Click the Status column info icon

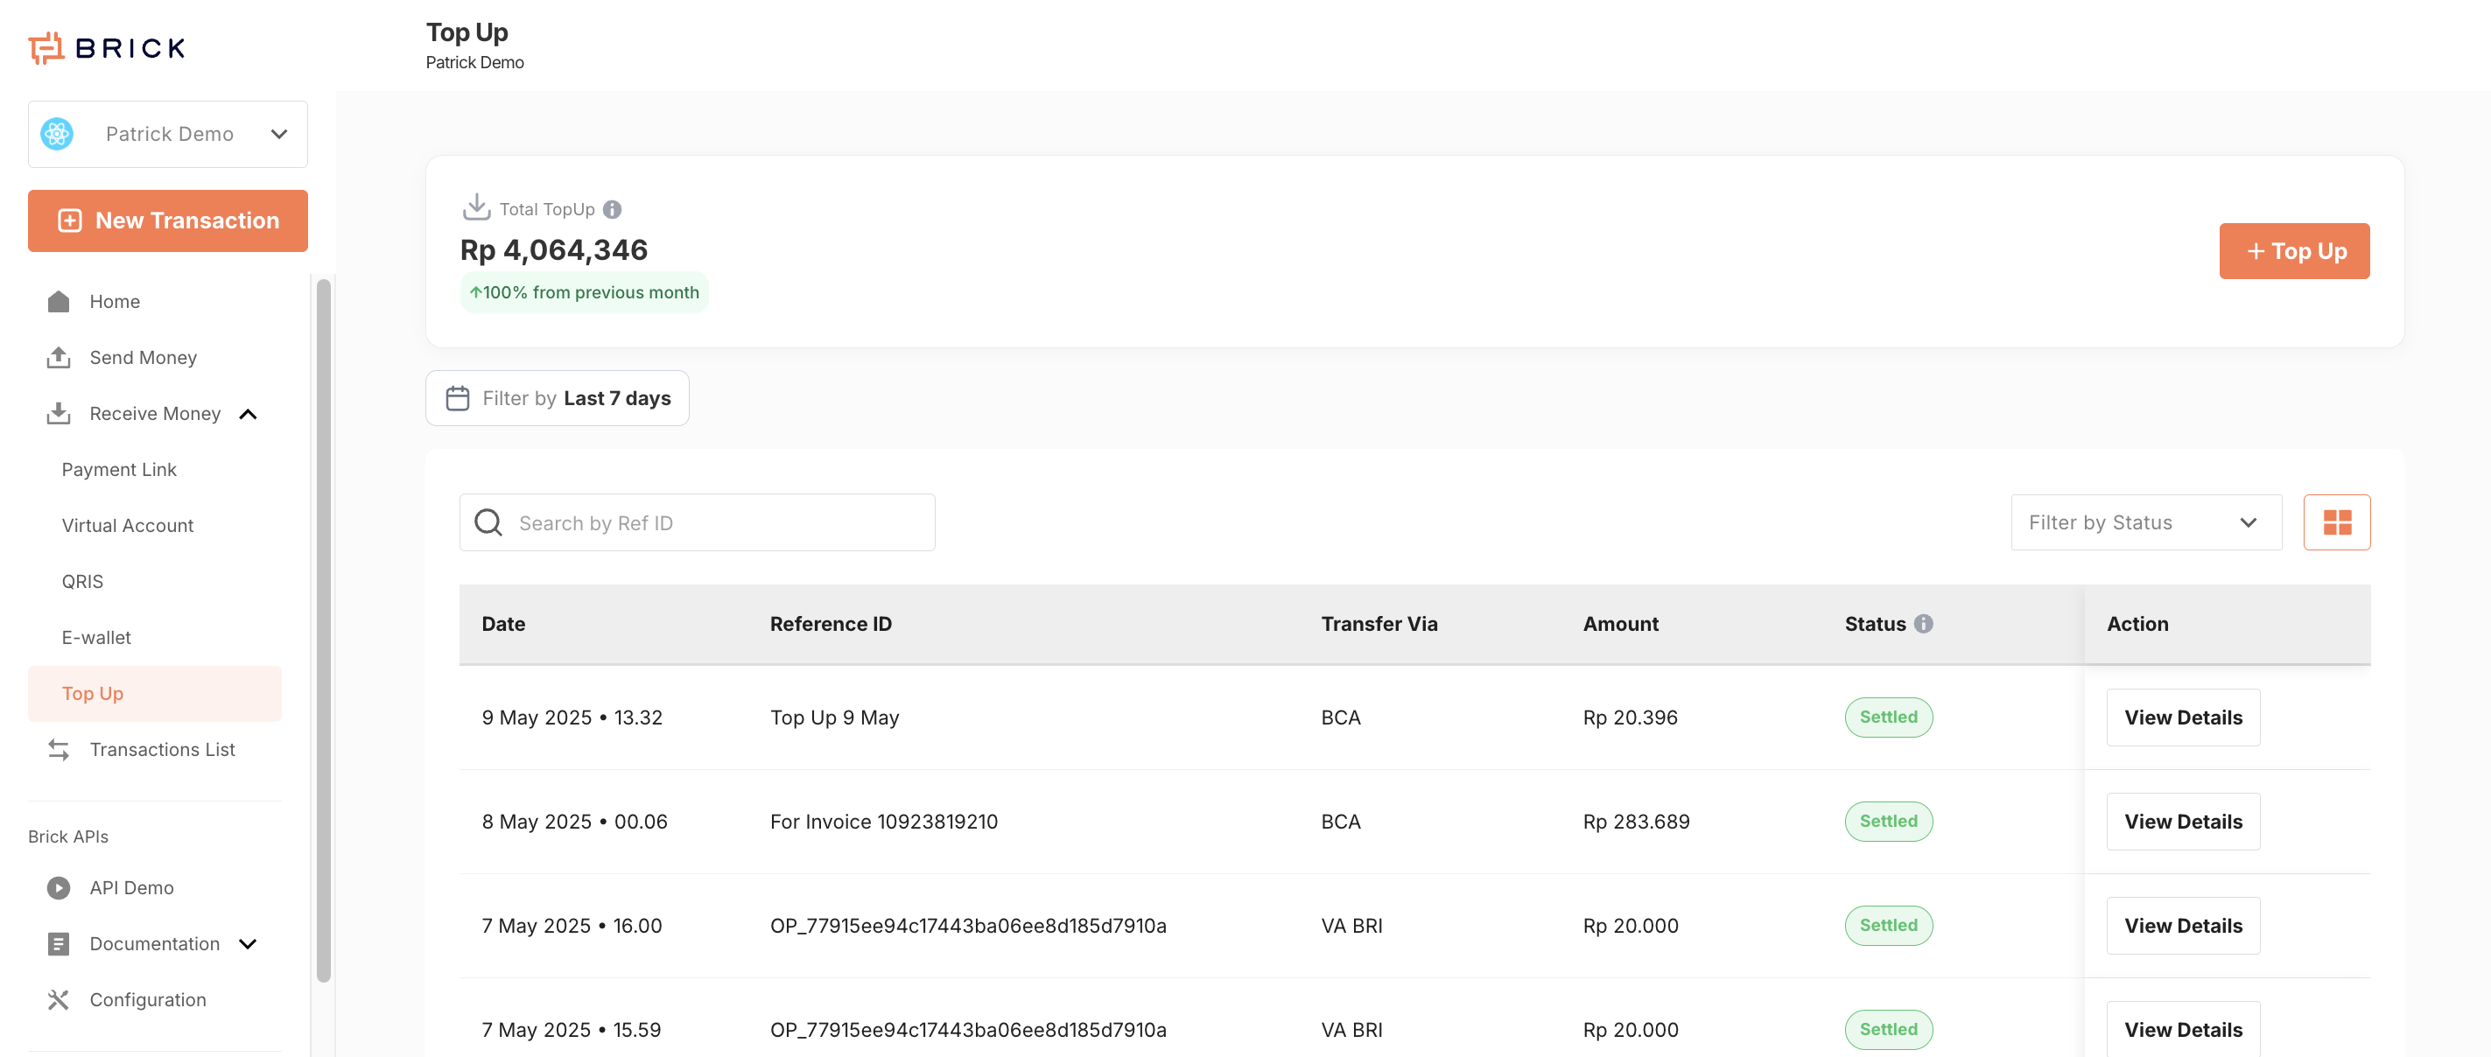point(1923,624)
